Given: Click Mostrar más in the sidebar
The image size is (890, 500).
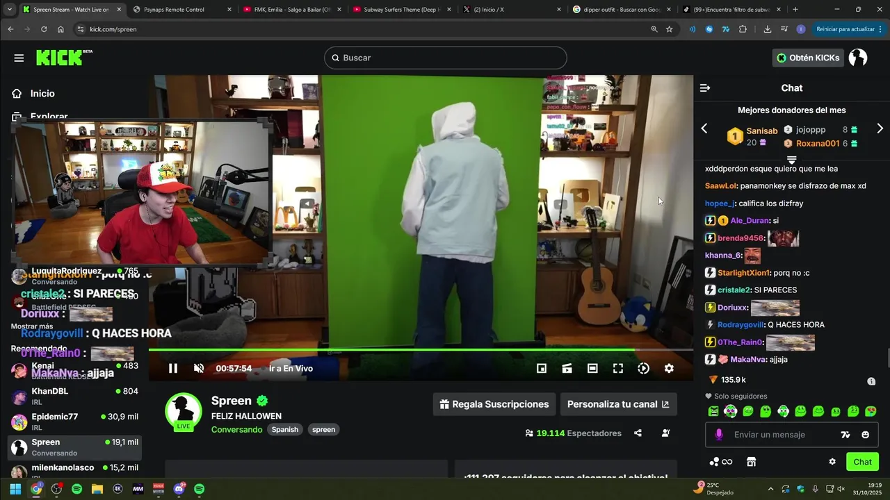Looking at the screenshot, I should (32, 326).
